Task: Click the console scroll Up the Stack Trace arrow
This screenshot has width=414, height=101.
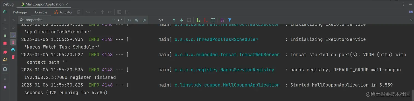Action: point(13,20)
